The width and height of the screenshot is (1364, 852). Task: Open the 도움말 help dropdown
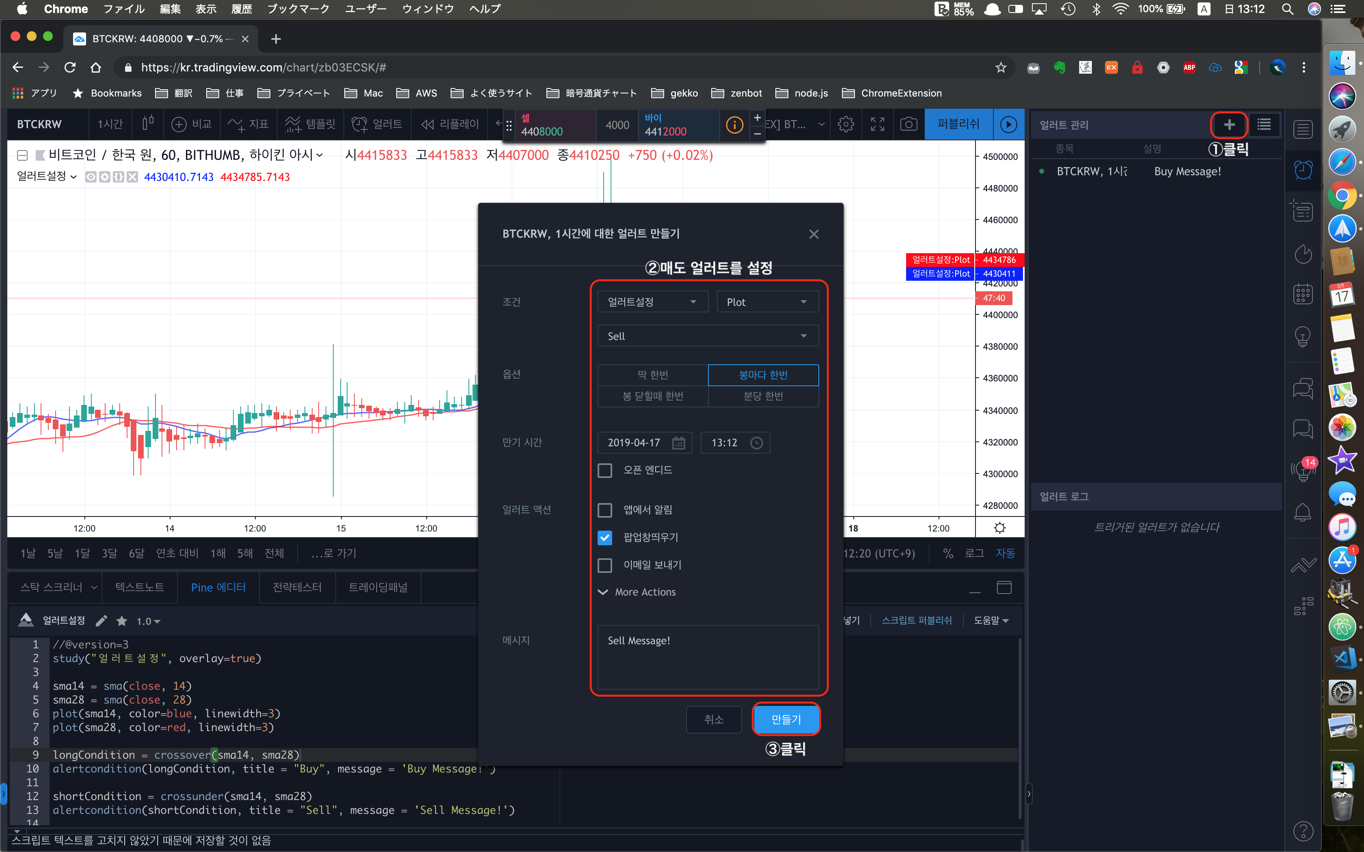[991, 620]
